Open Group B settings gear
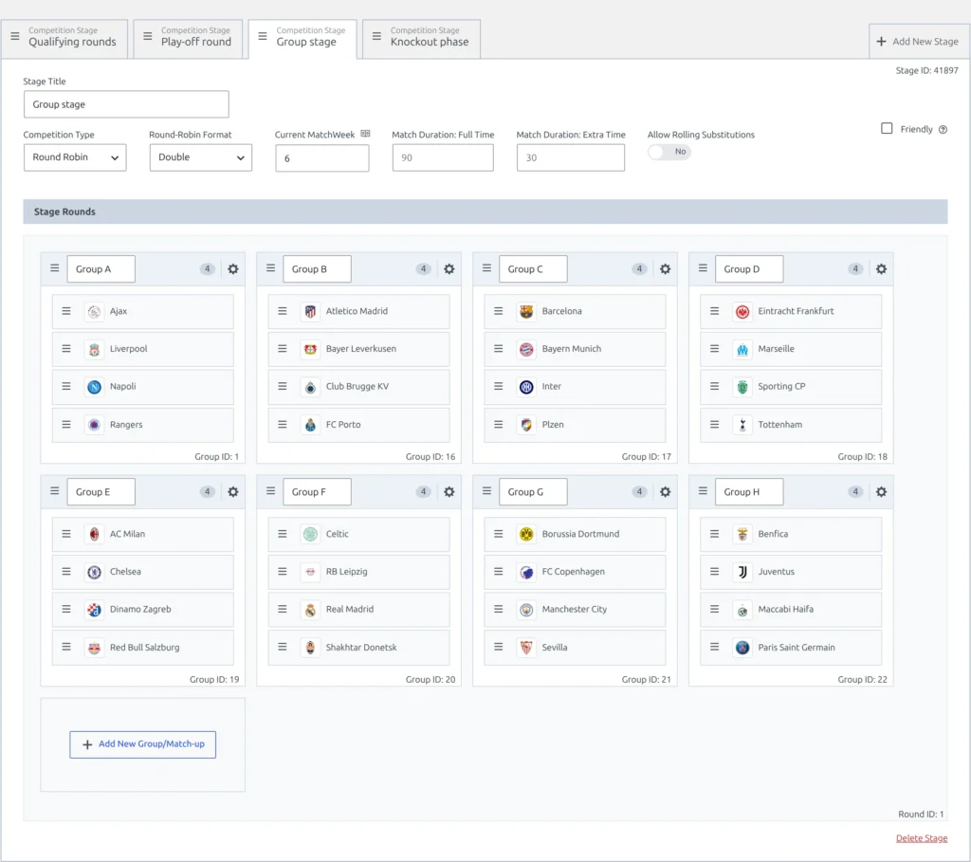The height and width of the screenshot is (862, 971). [449, 268]
